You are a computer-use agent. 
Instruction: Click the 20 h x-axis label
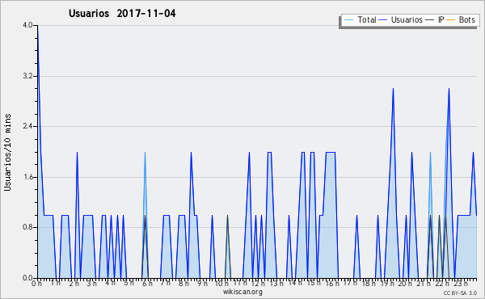(x=405, y=284)
